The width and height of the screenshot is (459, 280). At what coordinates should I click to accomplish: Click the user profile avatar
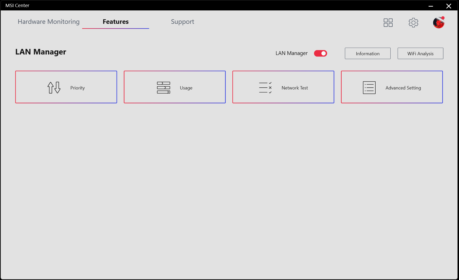coord(439,23)
